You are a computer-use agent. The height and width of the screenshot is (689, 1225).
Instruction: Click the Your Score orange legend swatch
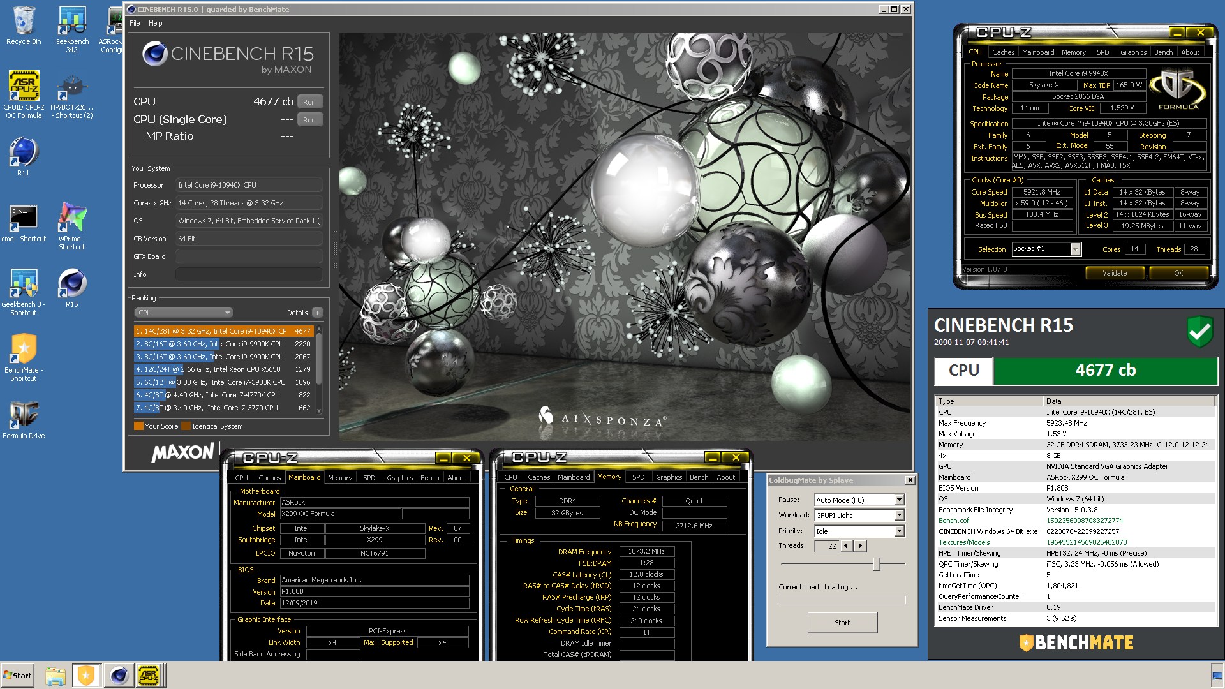point(138,426)
